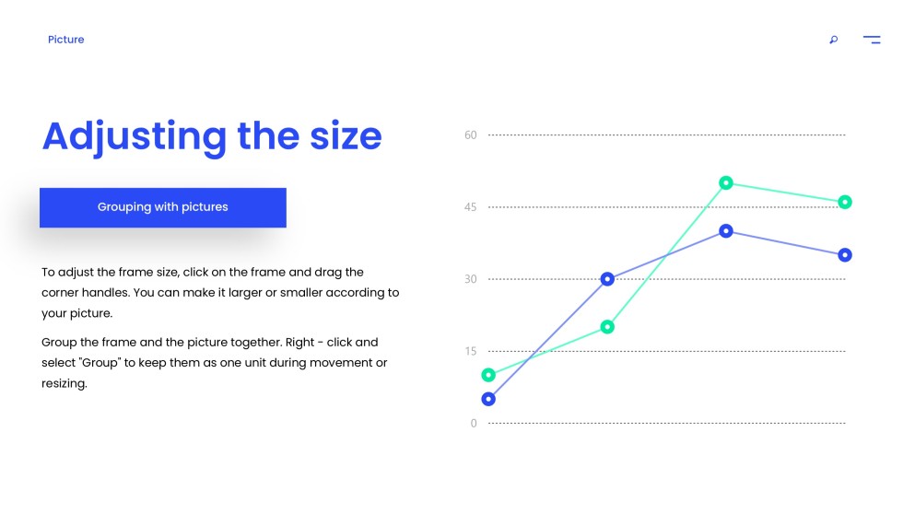
Task: Select the green data point at value 46
Action: tap(845, 202)
